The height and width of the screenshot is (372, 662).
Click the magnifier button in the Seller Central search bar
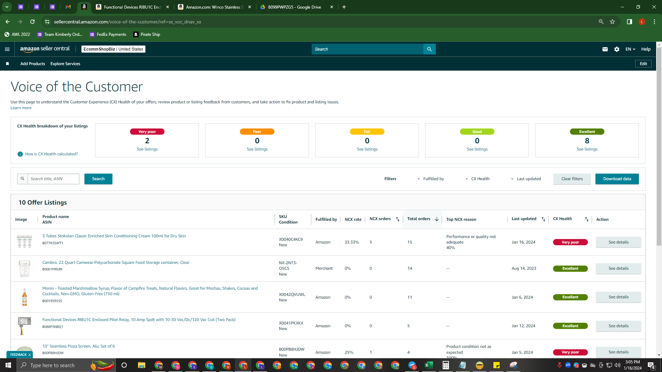[x=429, y=49]
